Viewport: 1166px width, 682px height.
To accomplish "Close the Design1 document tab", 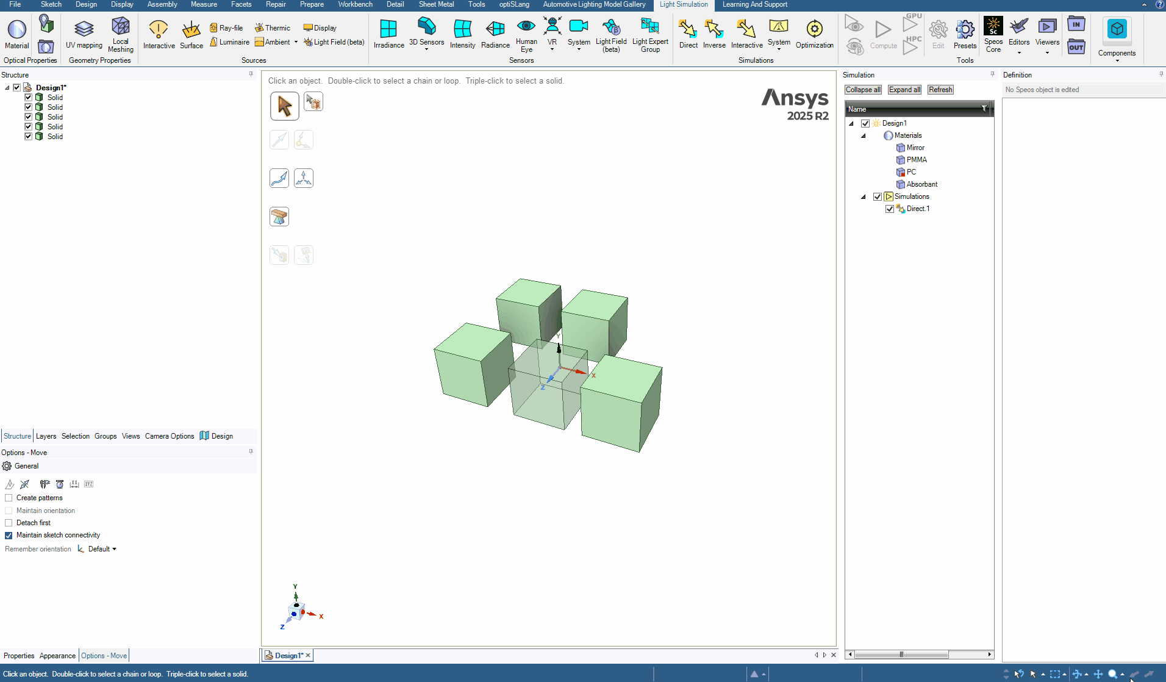I will pyautogui.click(x=308, y=655).
